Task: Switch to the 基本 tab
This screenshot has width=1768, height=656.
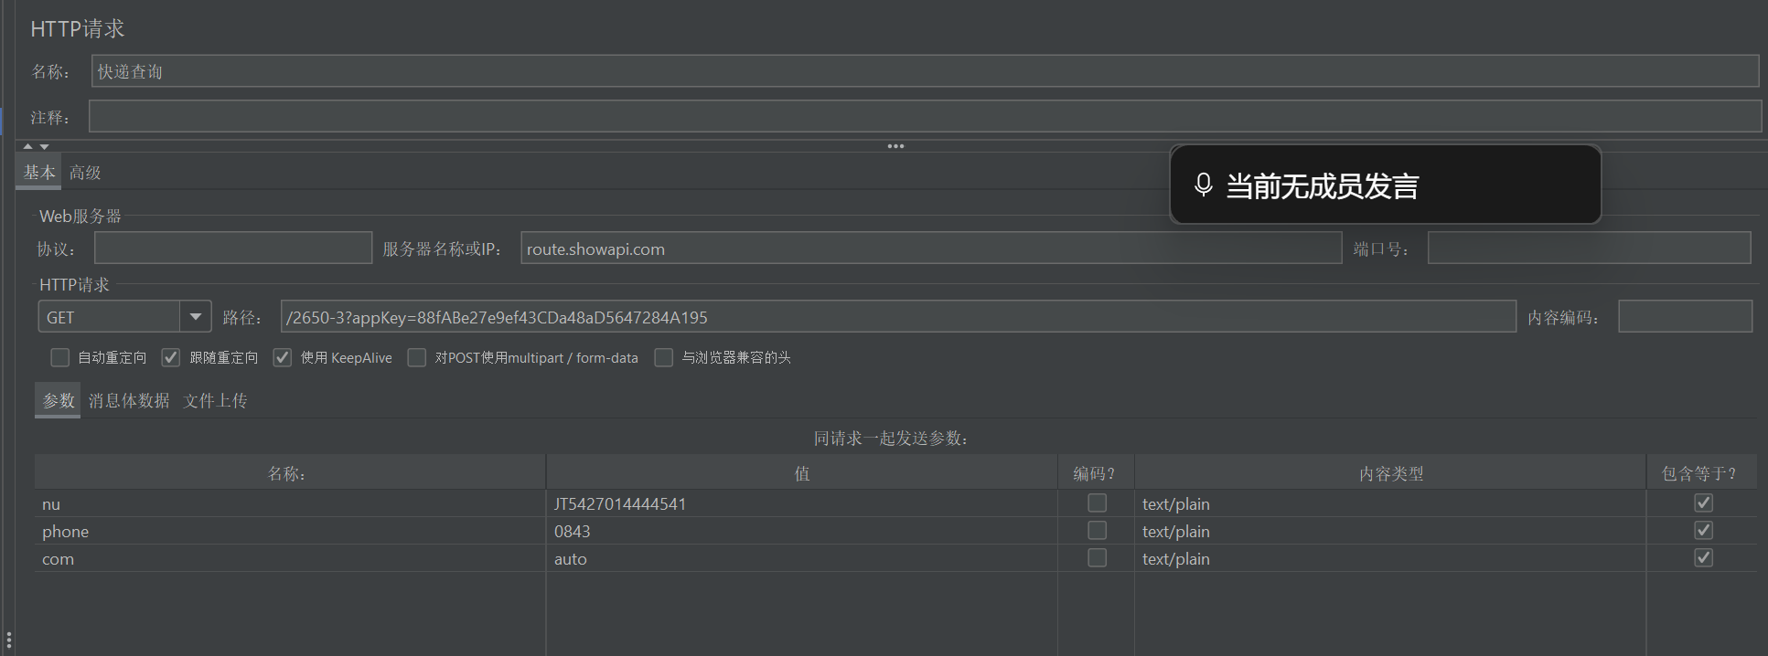Action: 39,172
